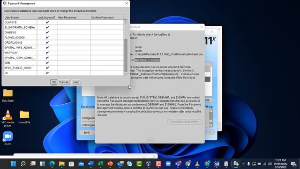Open volume control in system tray
The width and height of the screenshot is (300, 169).
pyautogui.click(x=270, y=164)
